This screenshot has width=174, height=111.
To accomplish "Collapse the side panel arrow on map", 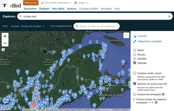I will [126, 35].
